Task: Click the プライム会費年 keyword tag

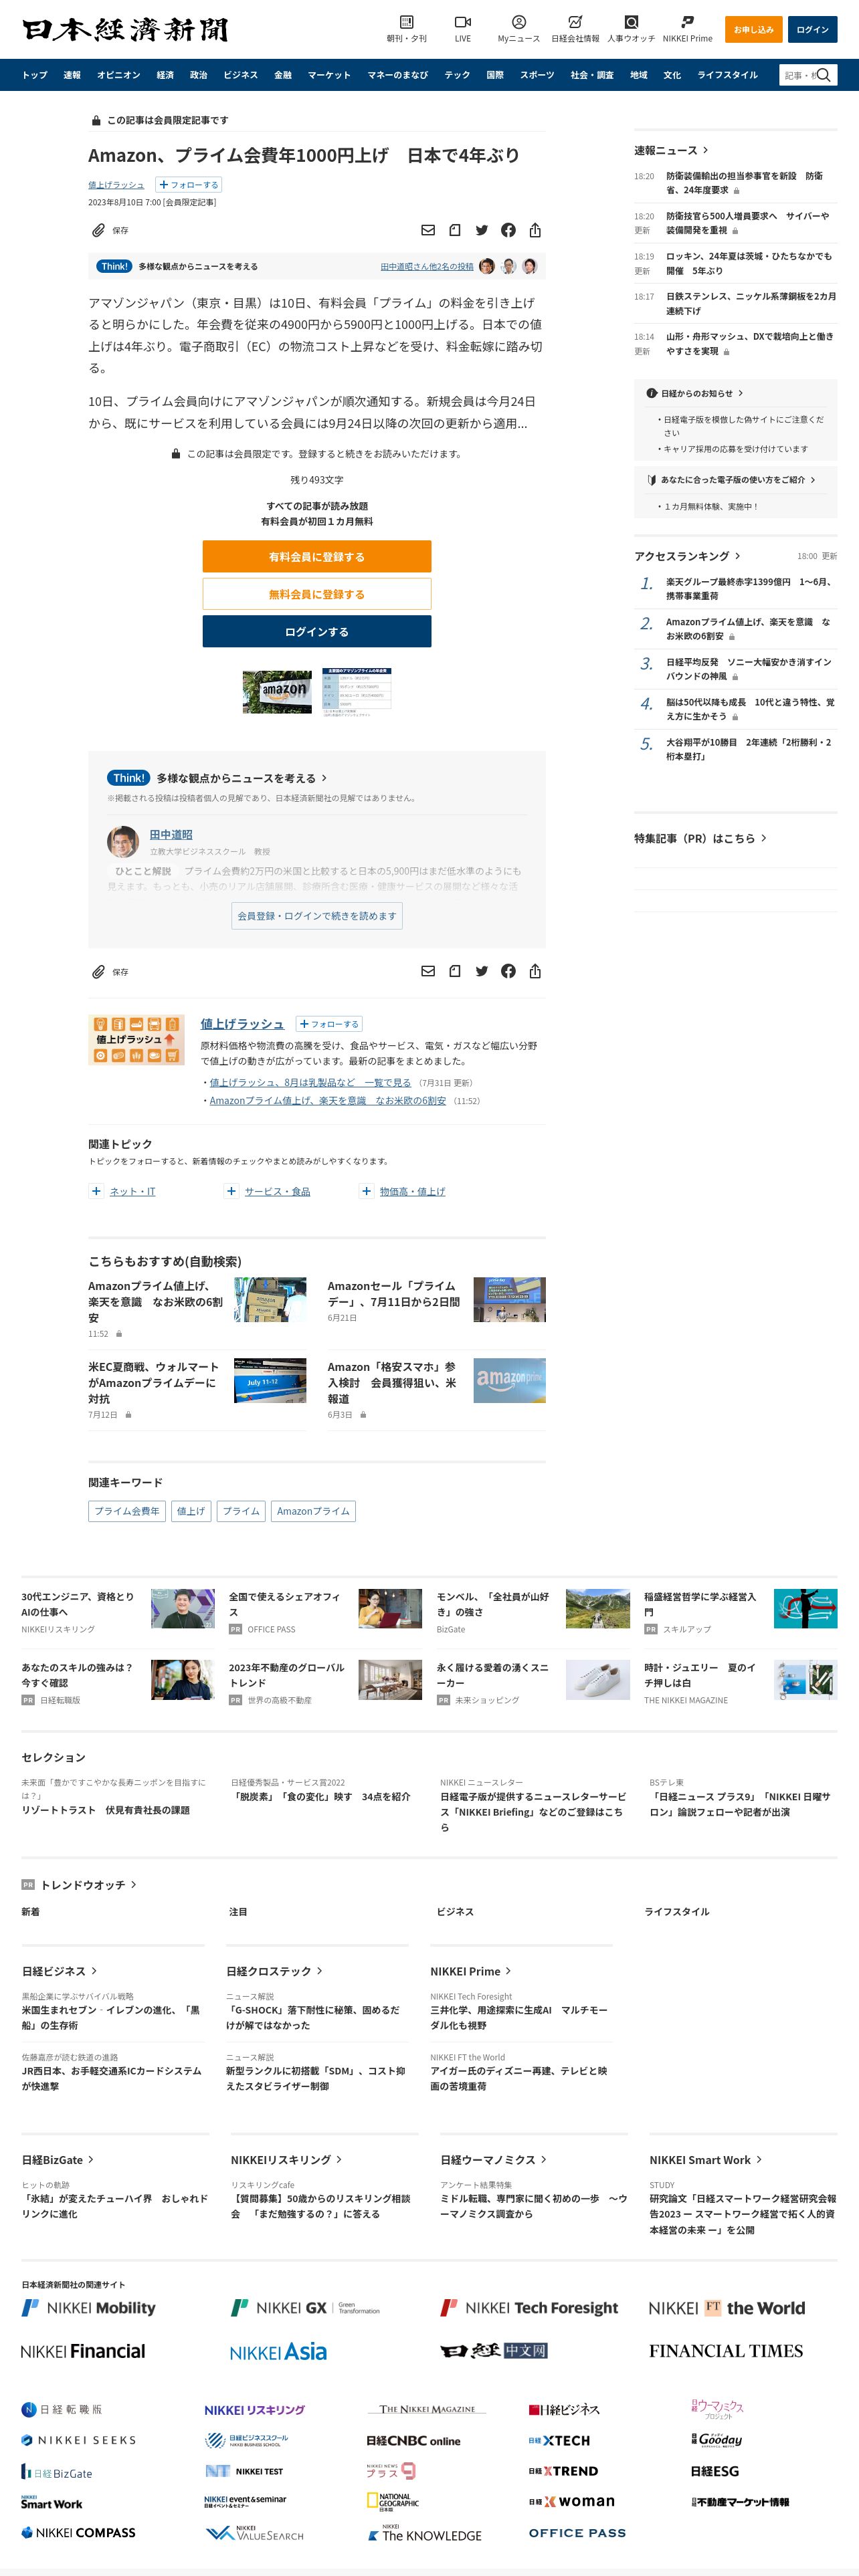Action: pos(126,1511)
